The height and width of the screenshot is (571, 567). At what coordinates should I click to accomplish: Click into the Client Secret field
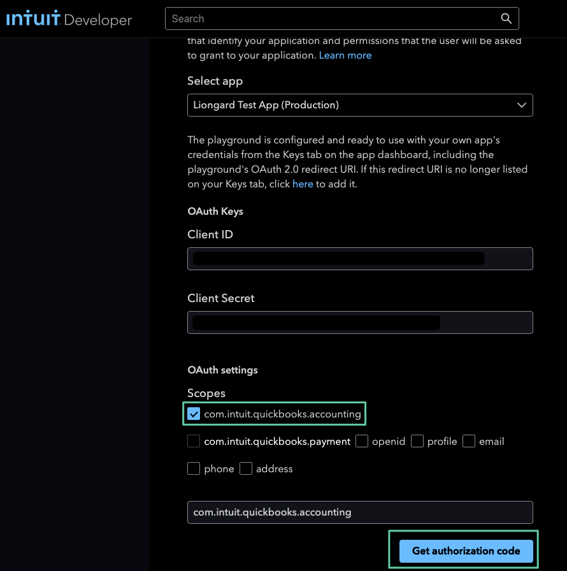coord(360,322)
